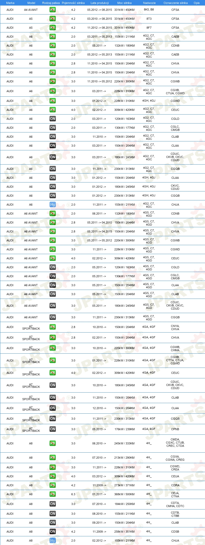Click the petrol icon in the A6 AVANT CDNB row
205x545 pixels.
pos(53,214)
